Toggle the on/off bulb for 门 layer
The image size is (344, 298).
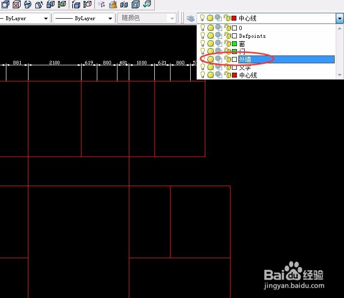pyautogui.click(x=202, y=51)
